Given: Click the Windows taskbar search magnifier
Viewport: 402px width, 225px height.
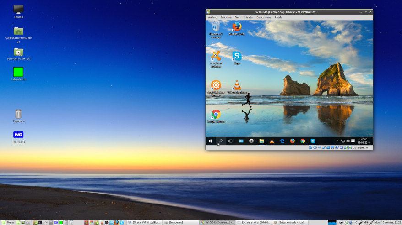Looking at the screenshot, I should click(221, 141).
